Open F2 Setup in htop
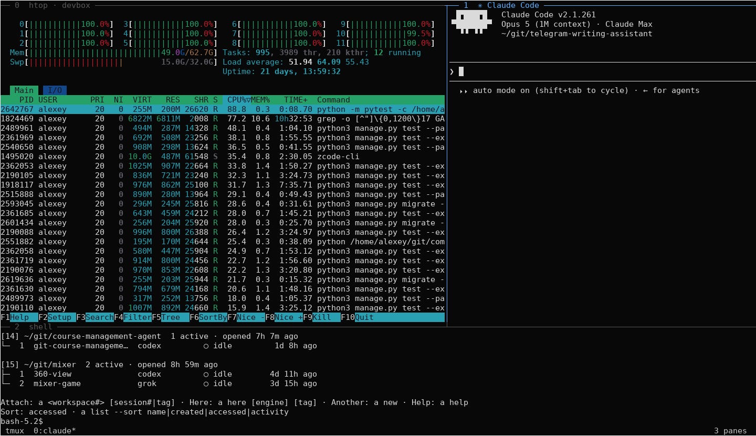Screen dimensions: 756x436 57,317
